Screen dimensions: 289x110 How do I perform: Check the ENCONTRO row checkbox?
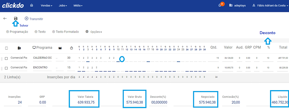click(6, 68)
